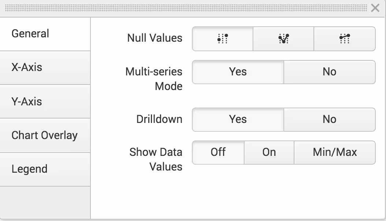Switch to the Y-Axis tab
Viewport: 386px width, 221px height.
point(45,101)
